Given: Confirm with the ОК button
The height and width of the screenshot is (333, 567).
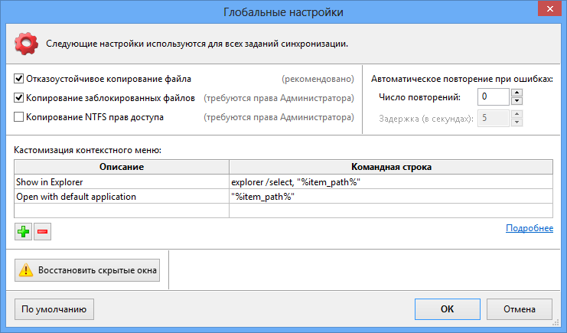Looking at the screenshot, I should [447, 309].
